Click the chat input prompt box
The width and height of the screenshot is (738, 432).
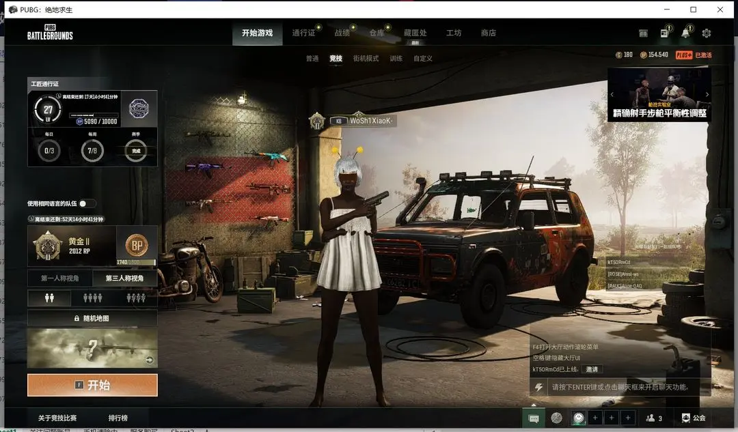[x=629, y=388]
